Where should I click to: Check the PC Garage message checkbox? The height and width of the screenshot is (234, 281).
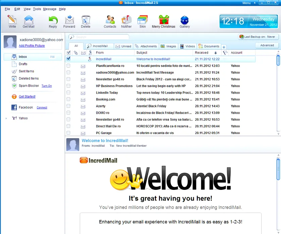coord(68,133)
